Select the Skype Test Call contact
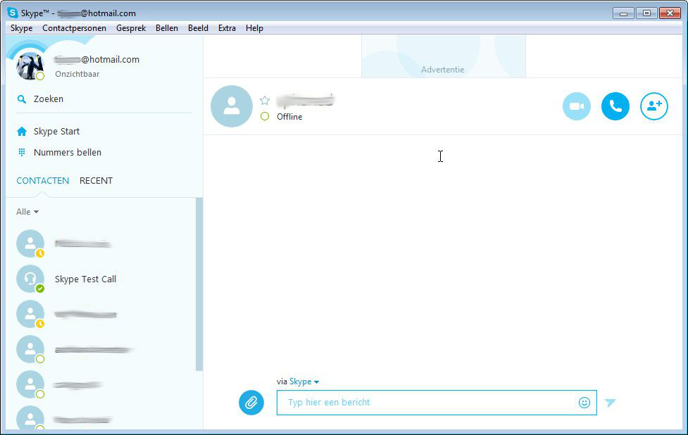The height and width of the screenshot is (435, 688). 85,279
